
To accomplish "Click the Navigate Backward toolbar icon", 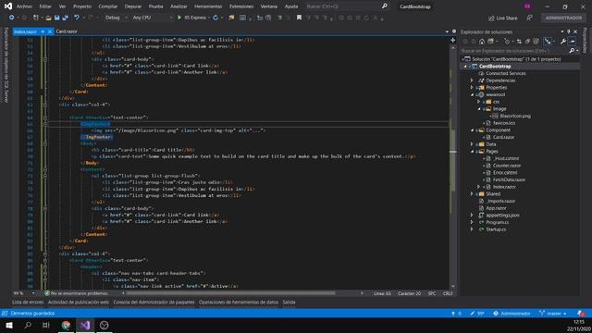I will (11, 18).
